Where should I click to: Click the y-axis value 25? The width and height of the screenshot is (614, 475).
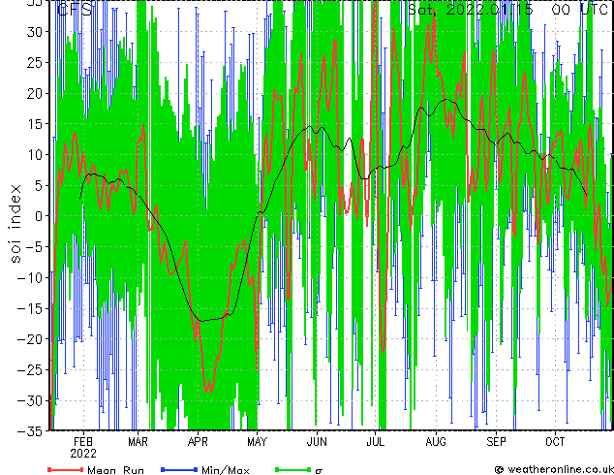pos(35,62)
